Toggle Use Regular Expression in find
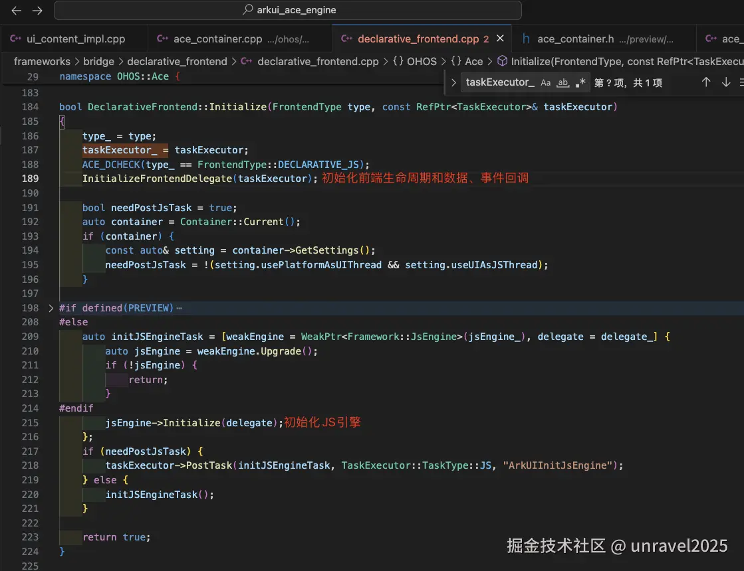 (580, 83)
